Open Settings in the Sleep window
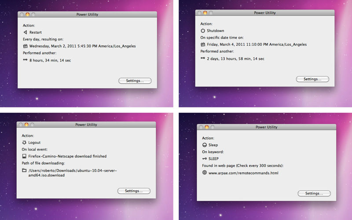352x220 pixels. (x=314, y=194)
